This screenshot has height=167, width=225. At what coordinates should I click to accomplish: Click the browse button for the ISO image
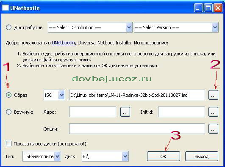pyautogui.click(x=213, y=95)
